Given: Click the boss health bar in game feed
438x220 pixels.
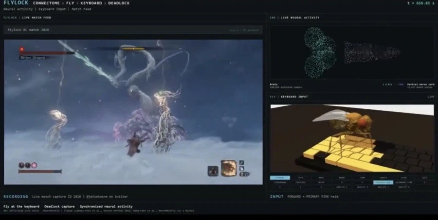Looking at the screenshot, I should click(47, 53).
